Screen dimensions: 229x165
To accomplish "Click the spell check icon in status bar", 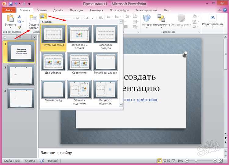I will [42, 160].
